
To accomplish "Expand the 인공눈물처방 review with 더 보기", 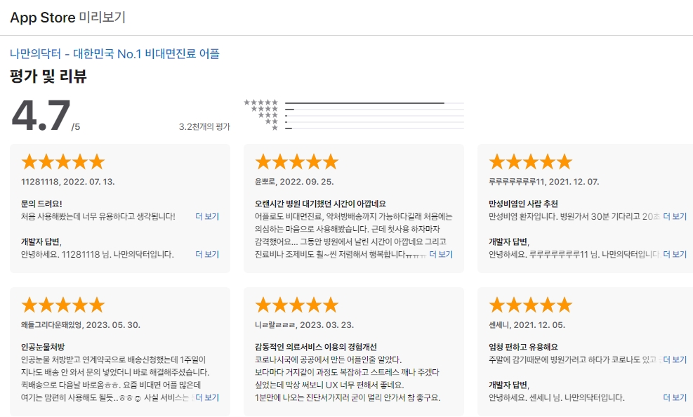I will (x=207, y=397).
